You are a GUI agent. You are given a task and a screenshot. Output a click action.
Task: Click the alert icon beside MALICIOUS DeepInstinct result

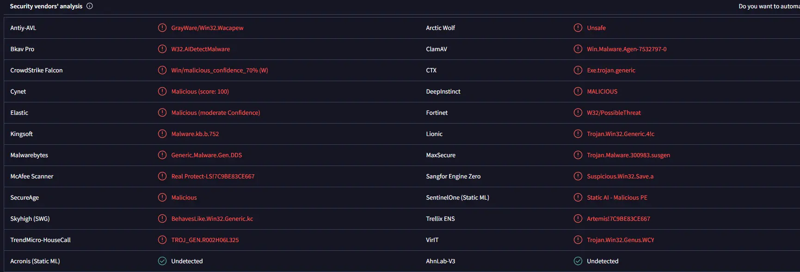tap(578, 91)
